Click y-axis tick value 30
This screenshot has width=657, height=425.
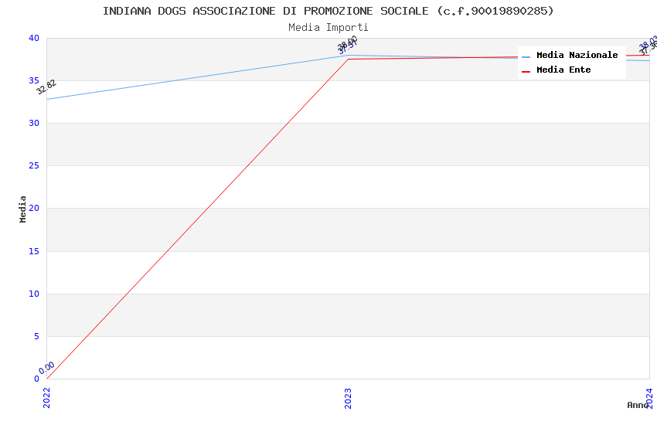pos(34,123)
